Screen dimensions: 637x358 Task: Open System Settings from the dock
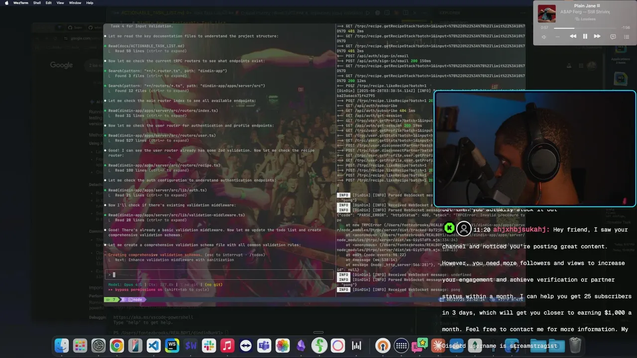tap(99, 345)
